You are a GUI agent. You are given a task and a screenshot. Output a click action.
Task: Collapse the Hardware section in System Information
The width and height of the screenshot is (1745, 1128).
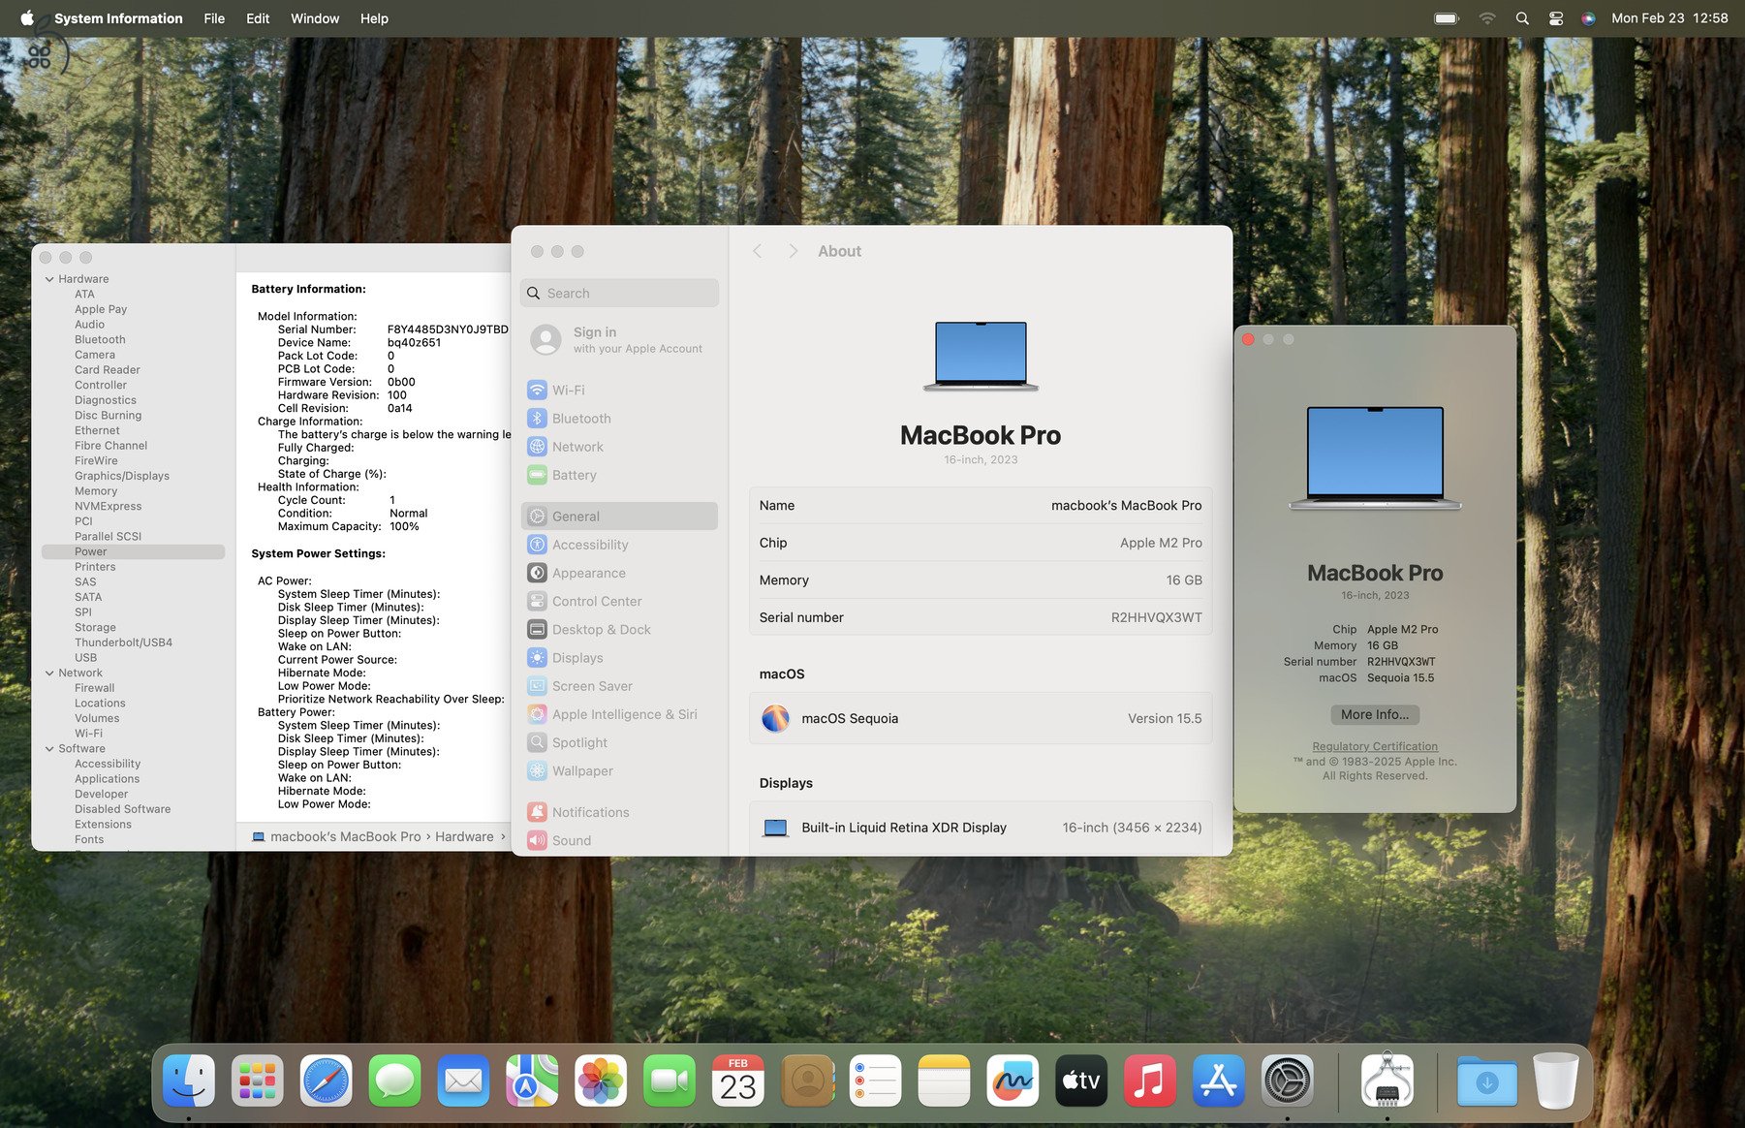point(49,278)
